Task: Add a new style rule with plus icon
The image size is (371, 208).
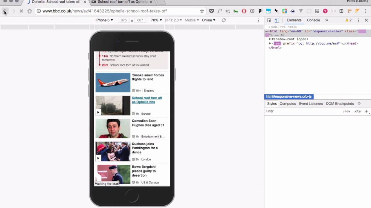Action: tap(366, 111)
